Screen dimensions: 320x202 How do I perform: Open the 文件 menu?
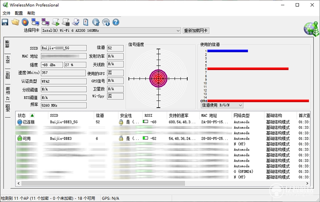coord(6,13)
